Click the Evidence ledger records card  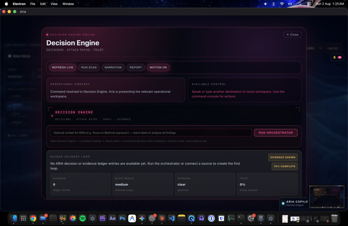81,184
